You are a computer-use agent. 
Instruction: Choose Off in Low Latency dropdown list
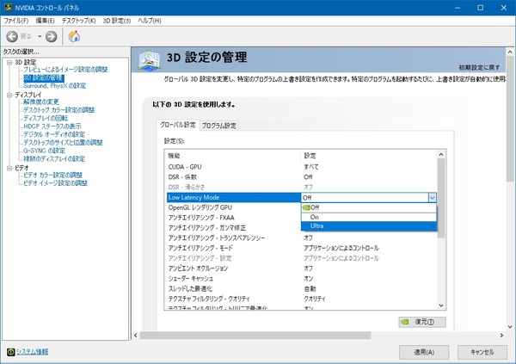point(369,207)
